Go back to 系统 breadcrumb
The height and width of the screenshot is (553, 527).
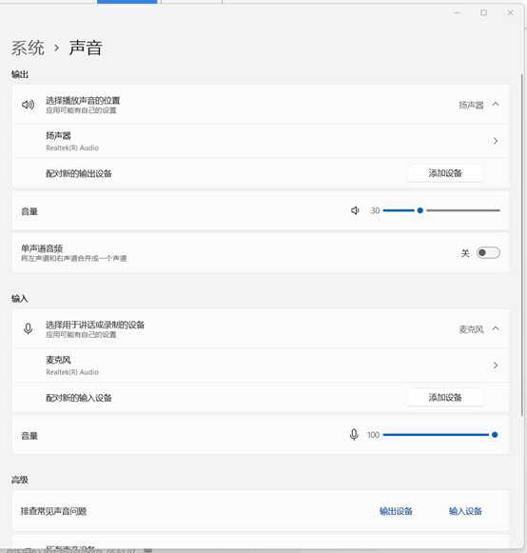point(28,48)
